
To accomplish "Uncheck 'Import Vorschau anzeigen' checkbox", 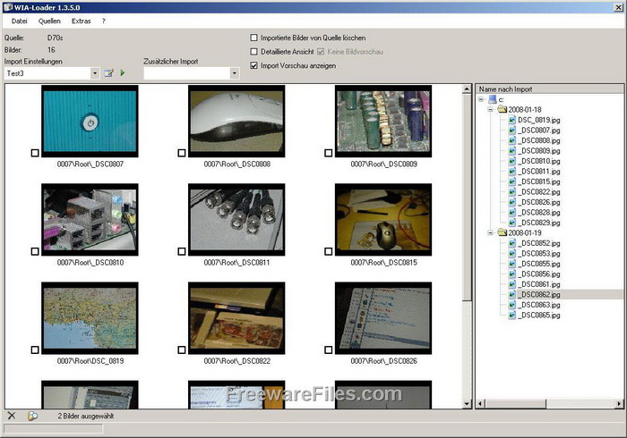I will point(253,65).
